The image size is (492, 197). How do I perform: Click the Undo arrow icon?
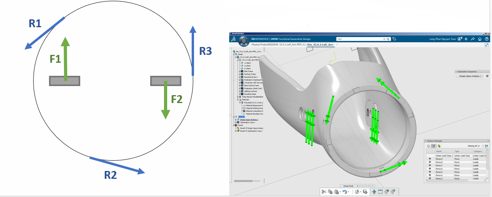click(345, 192)
